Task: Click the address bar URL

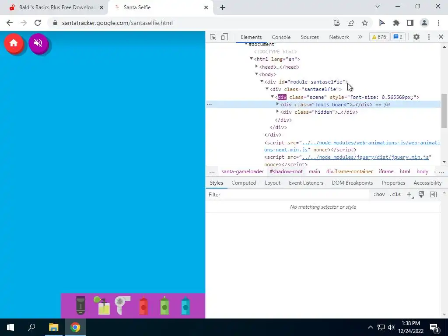Action: click(117, 23)
